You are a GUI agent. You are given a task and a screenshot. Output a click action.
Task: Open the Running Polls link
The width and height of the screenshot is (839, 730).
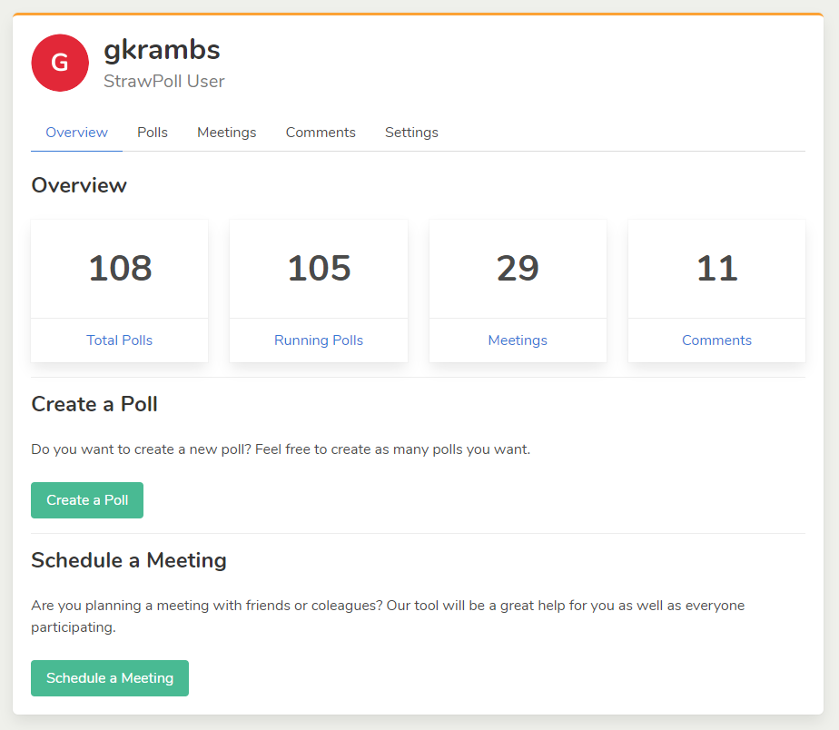pyautogui.click(x=319, y=340)
